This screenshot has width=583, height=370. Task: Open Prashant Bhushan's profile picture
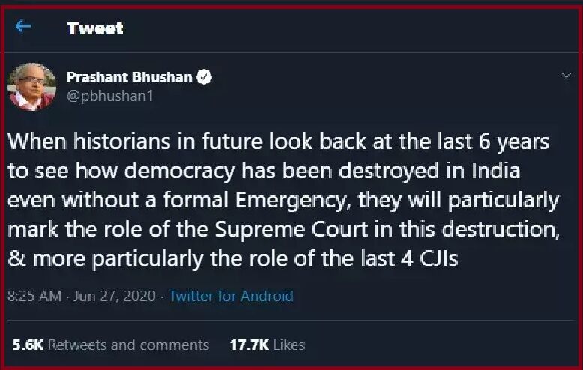tap(32, 86)
